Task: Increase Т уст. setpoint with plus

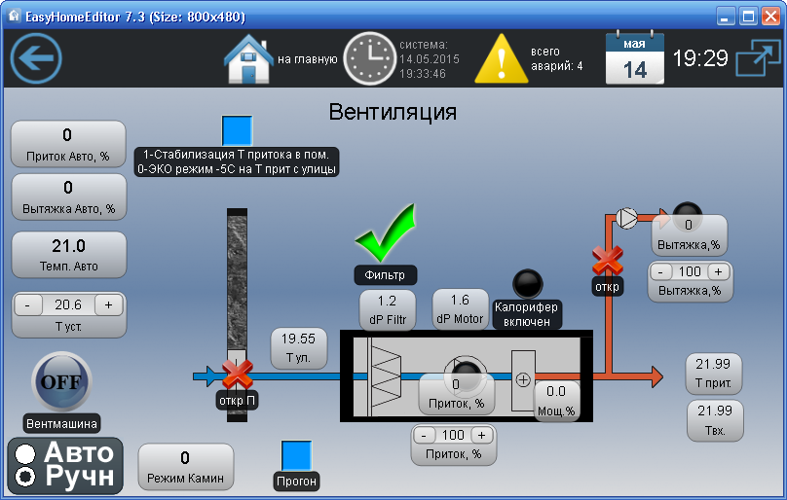Action: [x=108, y=304]
